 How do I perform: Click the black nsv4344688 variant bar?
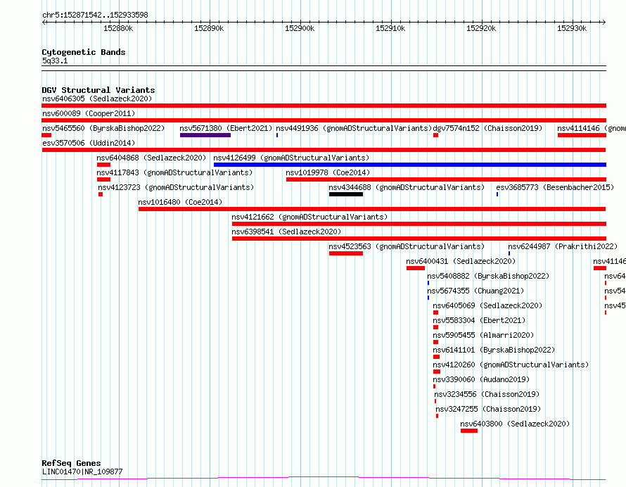346,194
